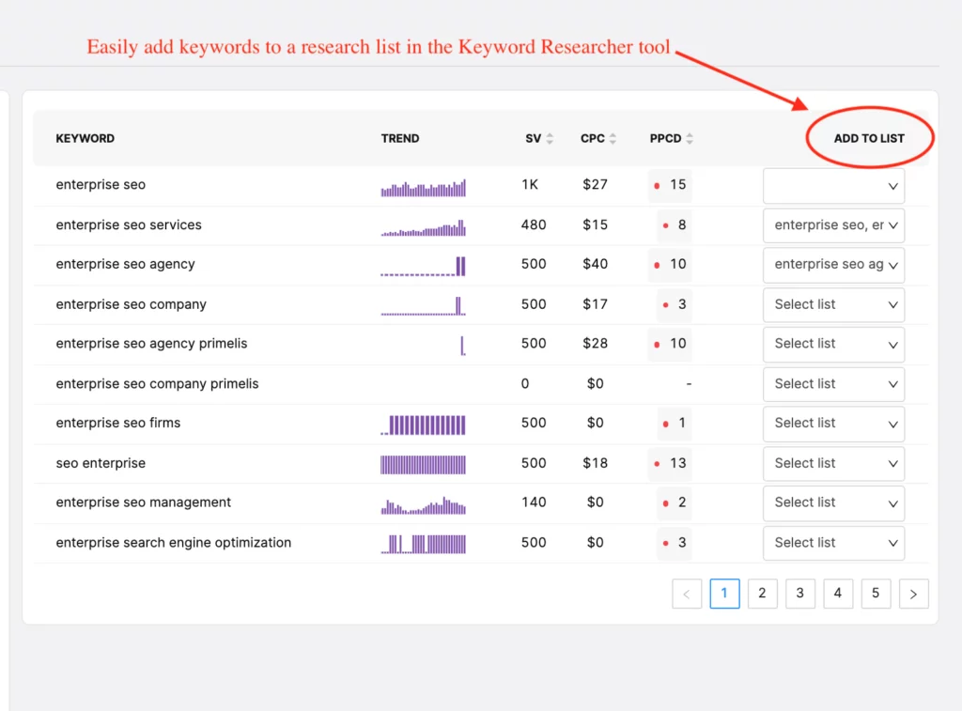
Task: Click trend chart for seo enterprise
Action: [423, 464]
